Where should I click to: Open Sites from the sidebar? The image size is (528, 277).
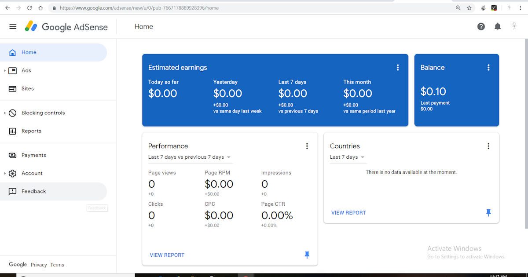(x=27, y=88)
